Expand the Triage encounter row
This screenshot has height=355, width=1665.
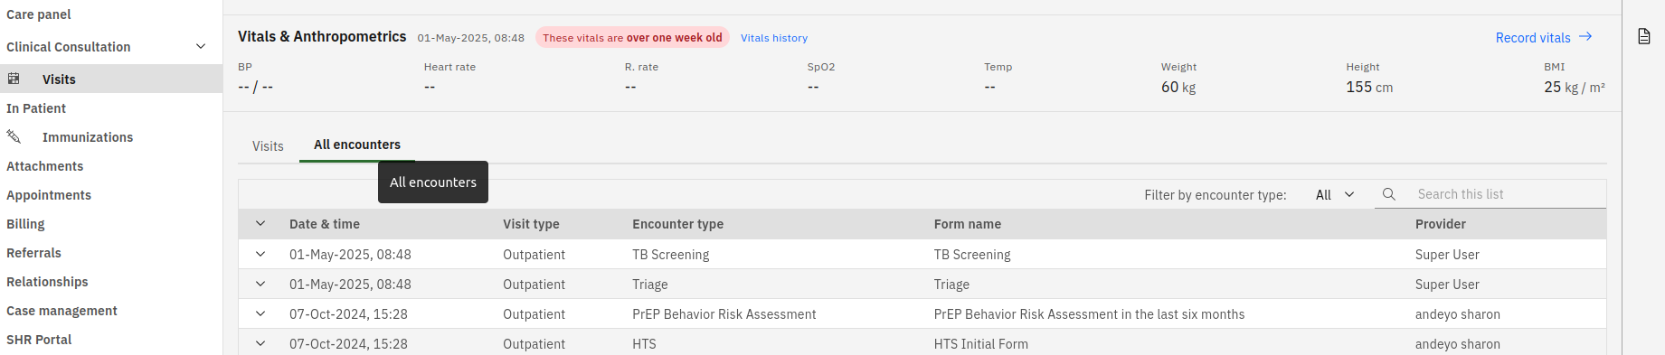[x=260, y=285]
